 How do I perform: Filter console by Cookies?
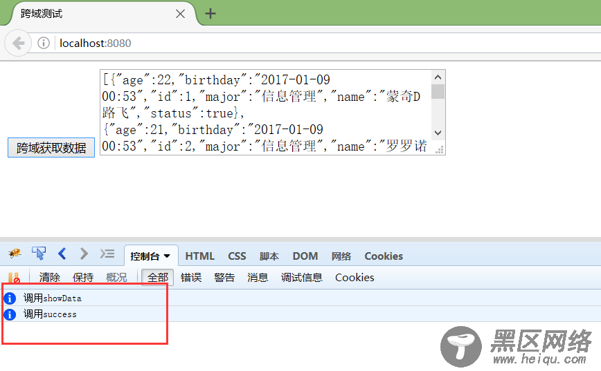pos(355,277)
